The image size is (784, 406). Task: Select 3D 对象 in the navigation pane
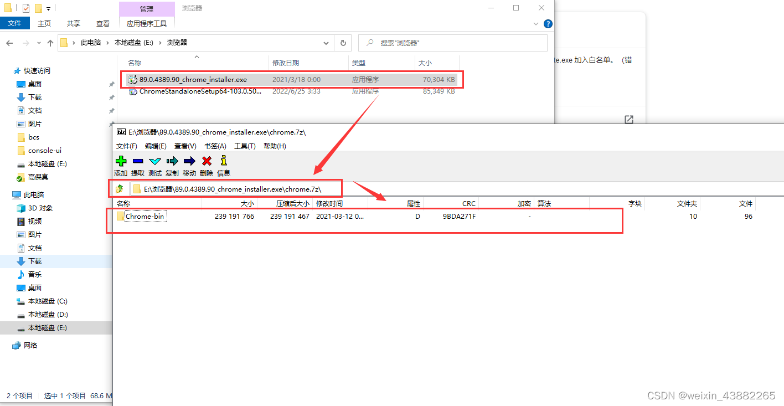pyautogui.click(x=40, y=208)
